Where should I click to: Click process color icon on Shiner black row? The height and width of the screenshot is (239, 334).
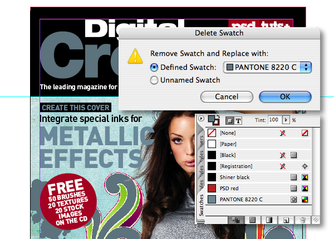pyautogui.click(x=293, y=177)
